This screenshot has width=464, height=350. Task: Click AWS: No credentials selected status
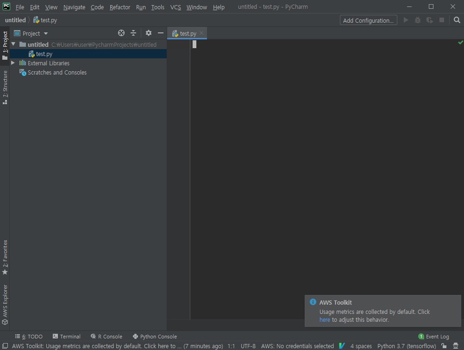pyautogui.click(x=297, y=346)
